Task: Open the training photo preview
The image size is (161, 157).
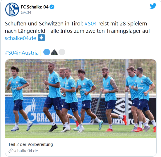Action: pos(81,99)
